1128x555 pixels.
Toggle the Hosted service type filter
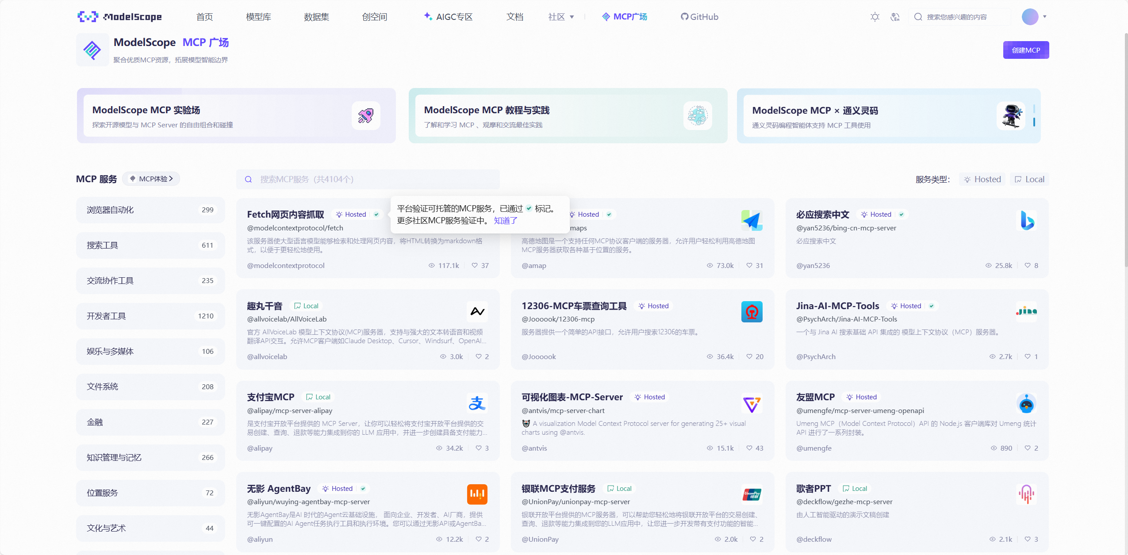982,179
